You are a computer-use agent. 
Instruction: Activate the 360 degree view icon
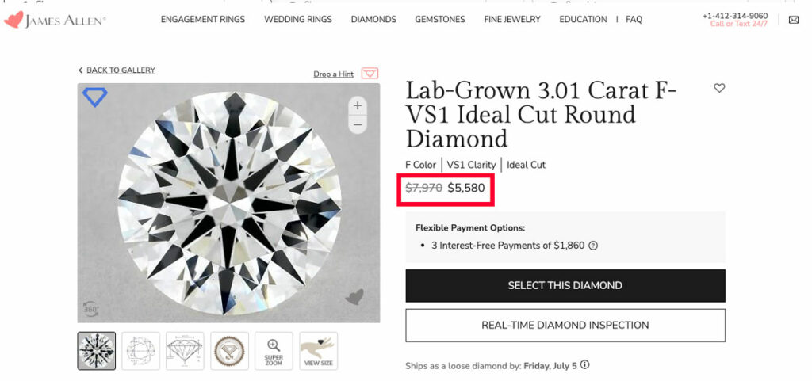coord(90,309)
